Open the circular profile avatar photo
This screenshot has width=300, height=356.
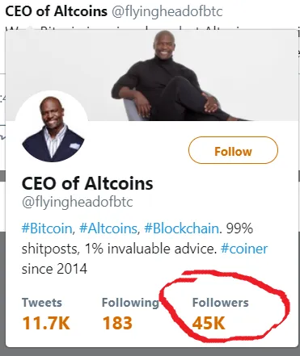pos(53,127)
